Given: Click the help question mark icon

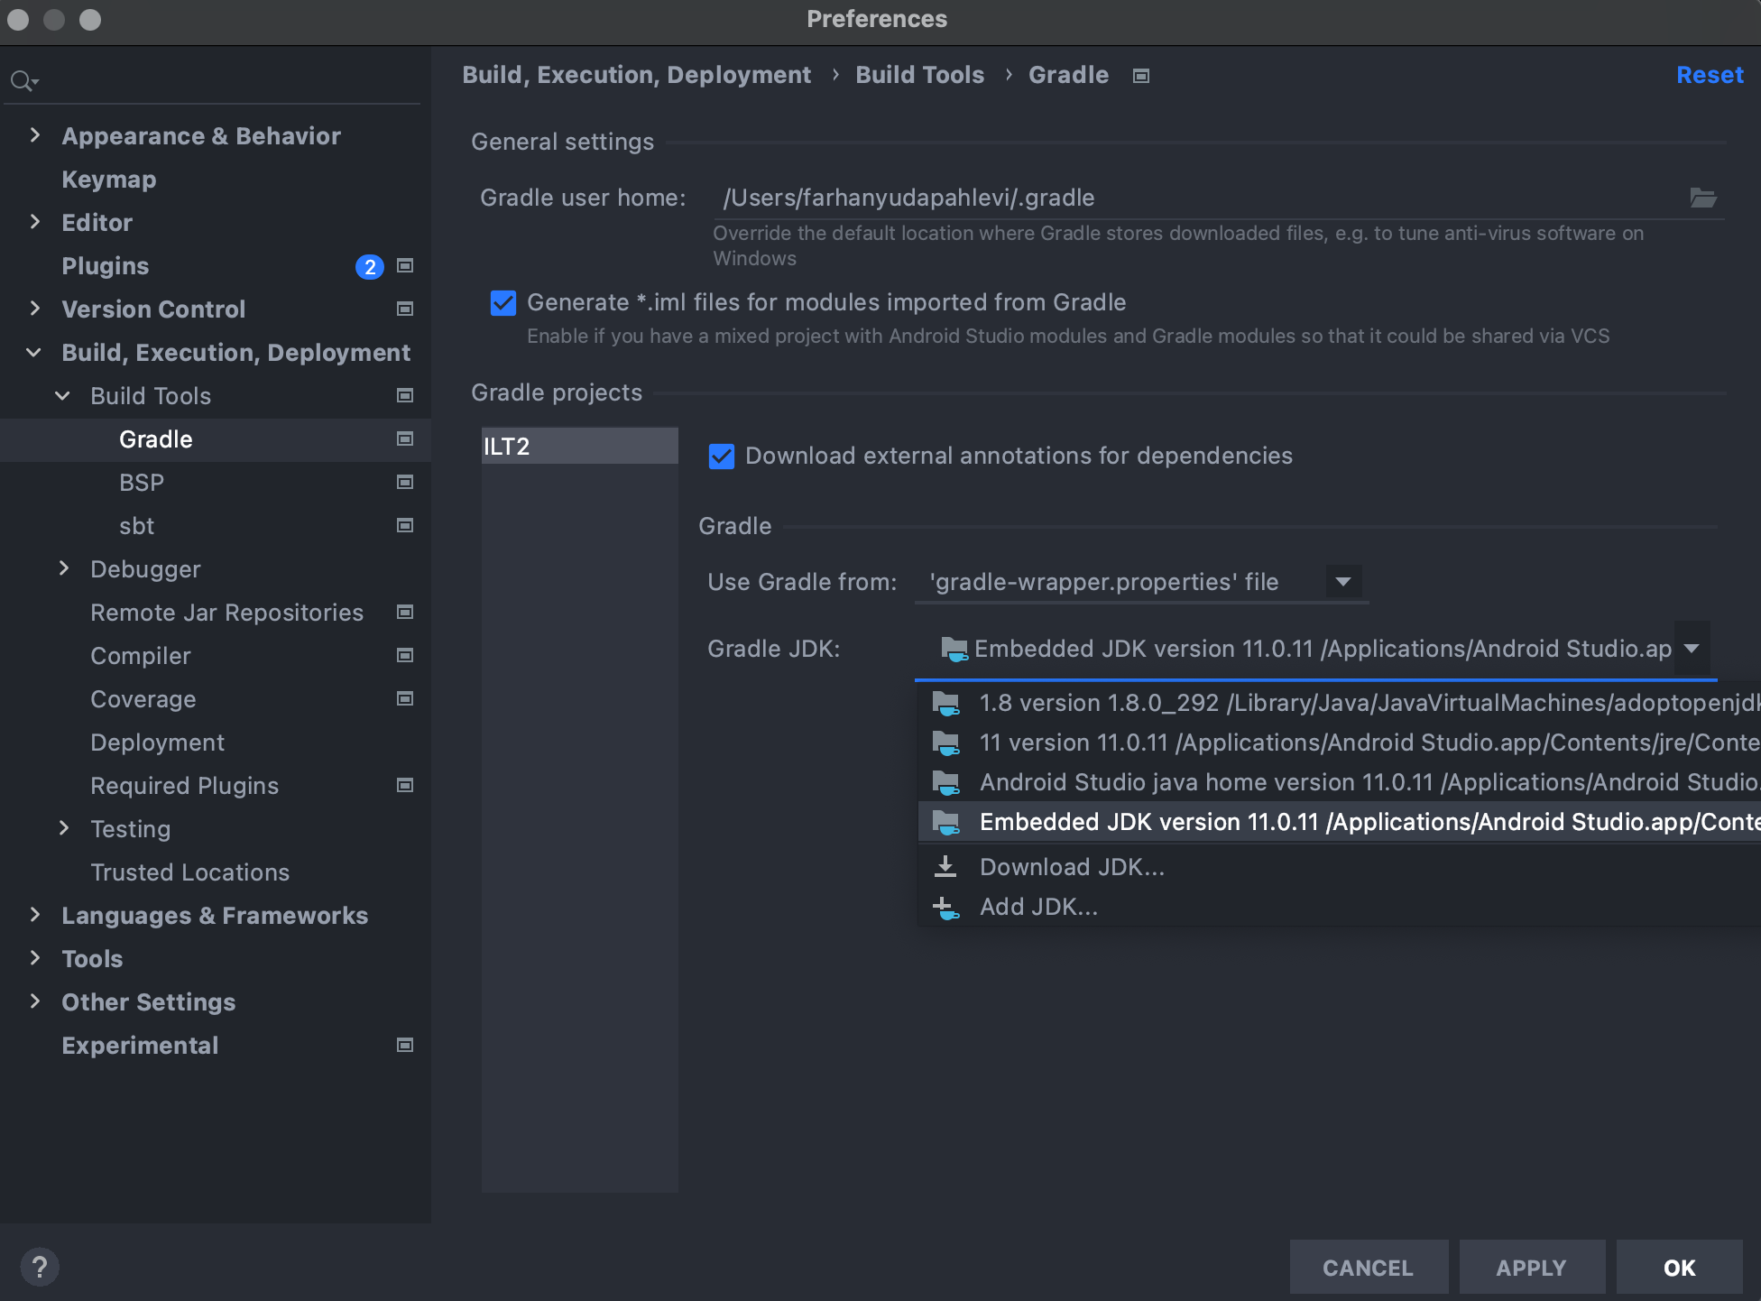Looking at the screenshot, I should tap(40, 1267).
